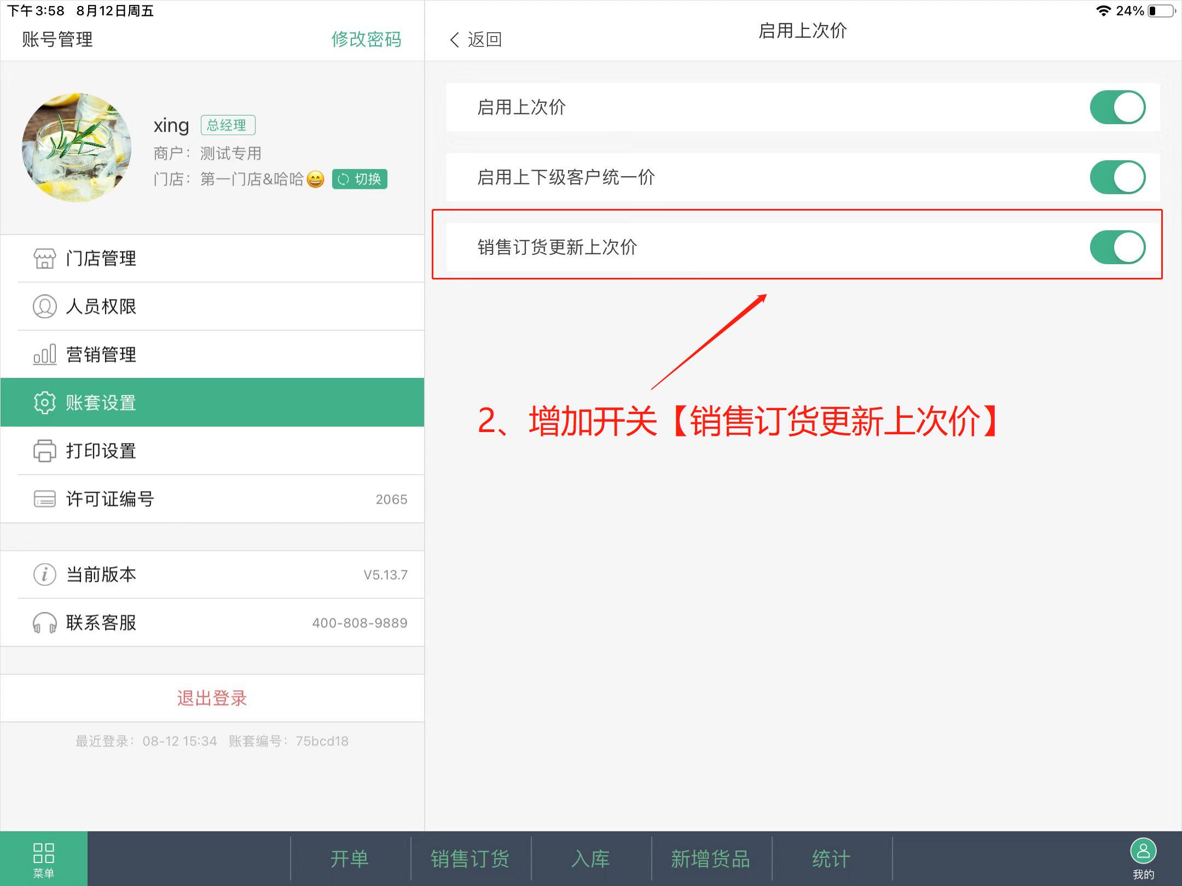Tap 商户: 测试专用 text

click(x=207, y=153)
